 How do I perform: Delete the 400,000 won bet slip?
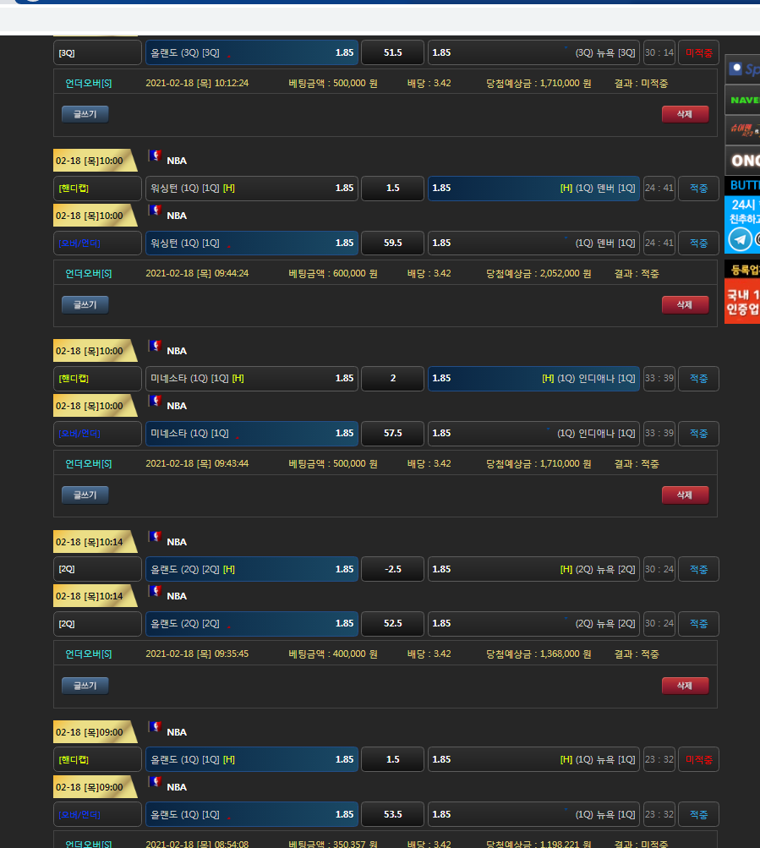685,686
